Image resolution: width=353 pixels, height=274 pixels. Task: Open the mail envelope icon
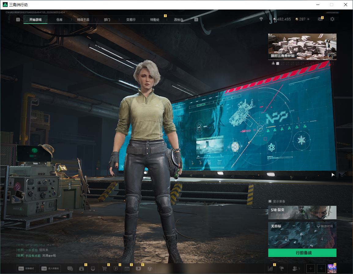pyautogui.click(x=320, y=19)
